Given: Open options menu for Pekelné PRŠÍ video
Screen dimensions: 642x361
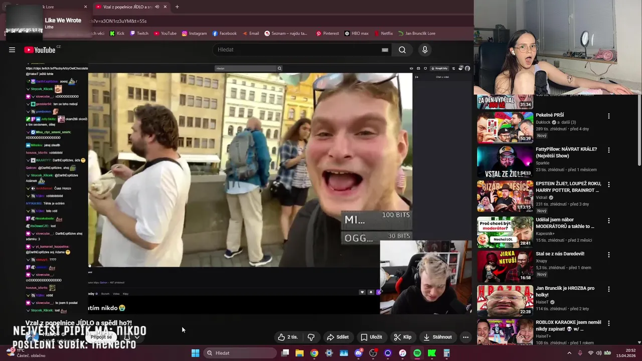Looking at the screenshot, I should pos(609,116).
